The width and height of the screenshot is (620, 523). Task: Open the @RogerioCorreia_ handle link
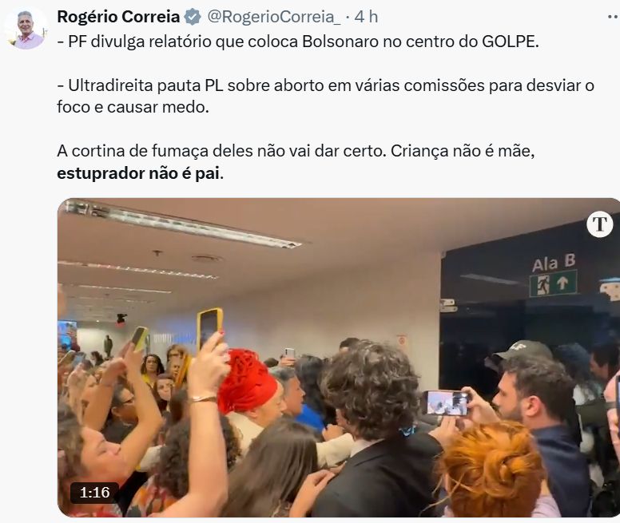[273, 17]
